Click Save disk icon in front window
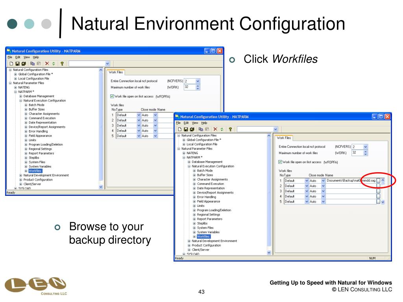 point(186,129)
